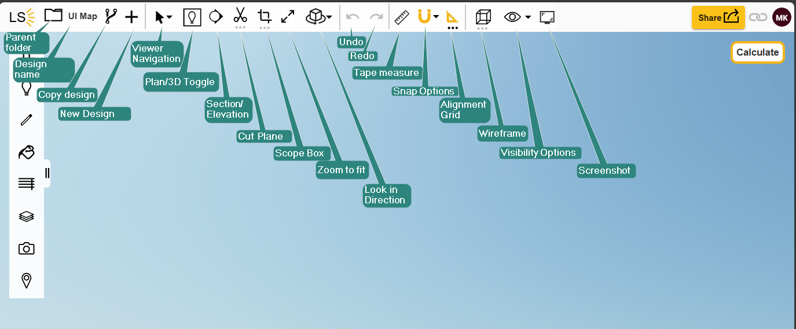Open the MK user avatar menu
This screenshot has width=796, height=329.
[x=782, y=17]
